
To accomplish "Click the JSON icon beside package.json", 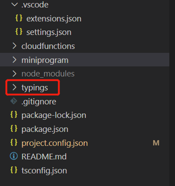I will 14,128.
